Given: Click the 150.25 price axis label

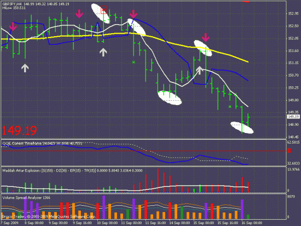Looking at the screenshot, I should (x=293, y=88).
